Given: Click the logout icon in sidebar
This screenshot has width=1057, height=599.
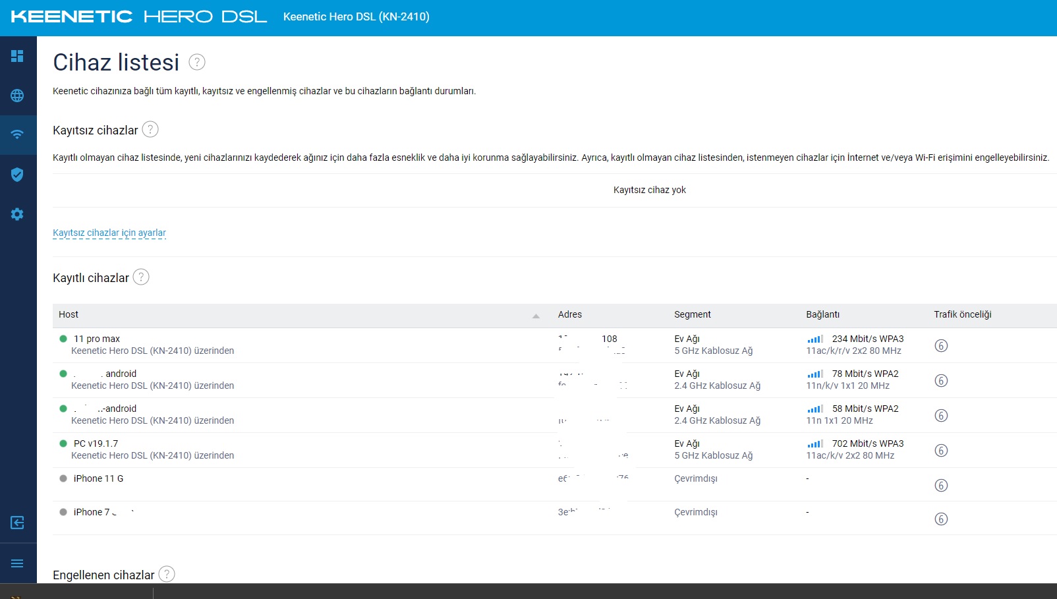Looking at the screenshot, I should click(x=17, y=523).
